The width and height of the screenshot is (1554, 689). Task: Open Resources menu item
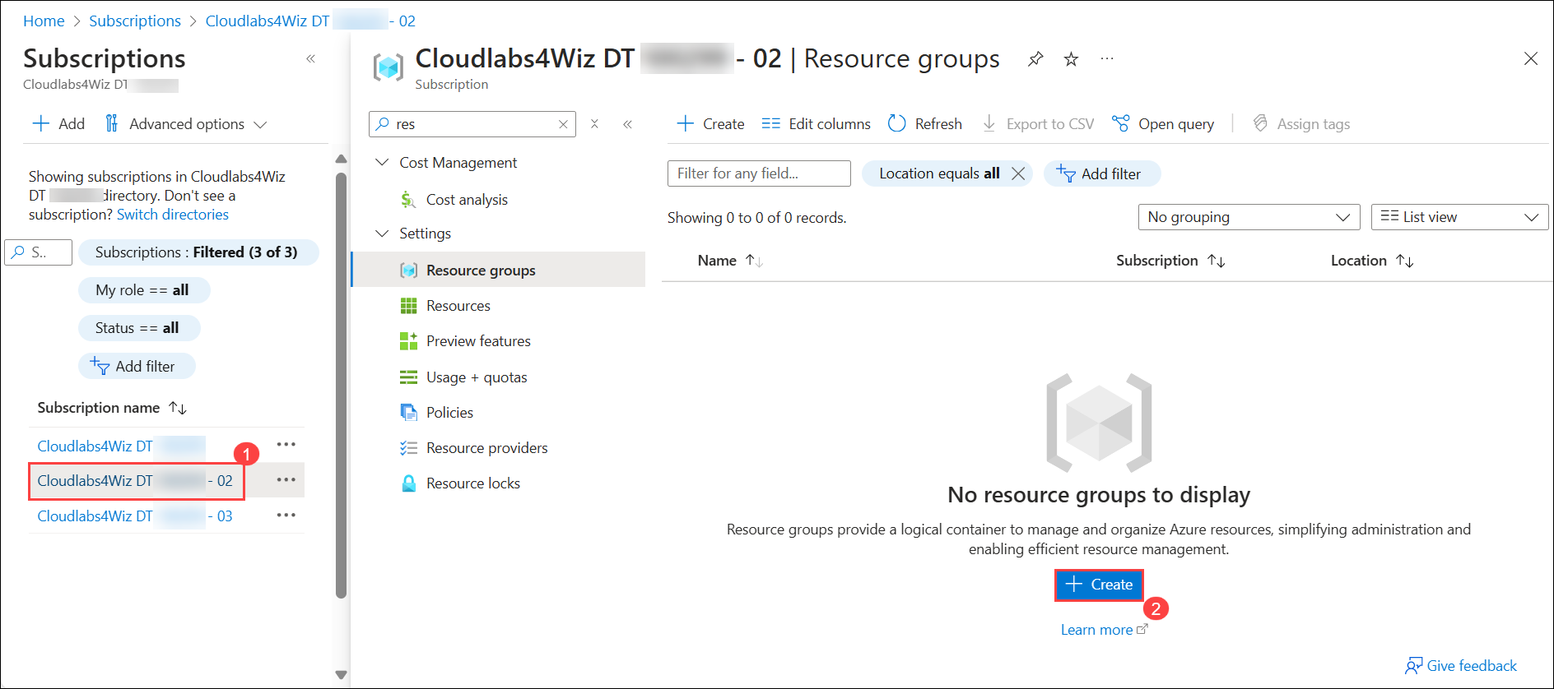[x=458, y=306]
